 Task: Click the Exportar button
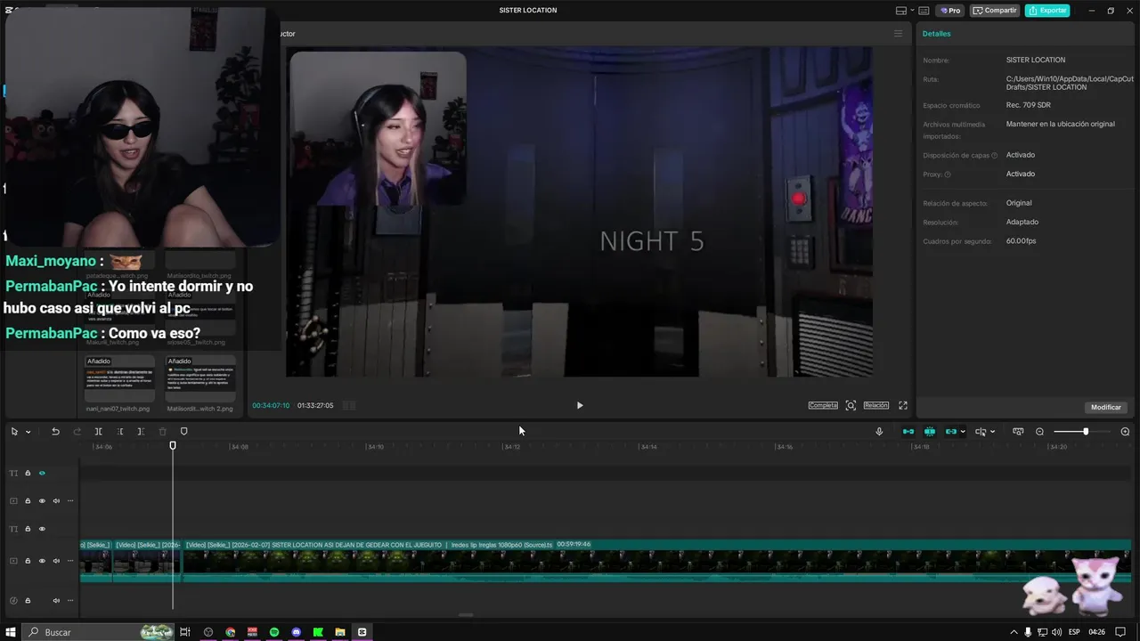(x=1047, y=11)
